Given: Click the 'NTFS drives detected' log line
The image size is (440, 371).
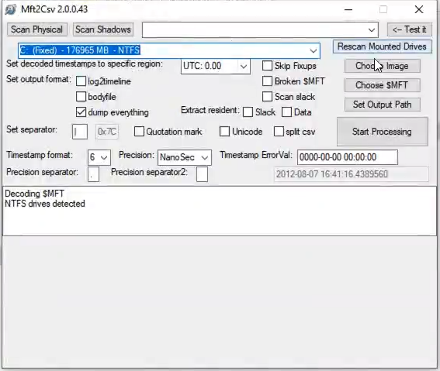Looking at the screenshot, I should [x=45, y=204].
